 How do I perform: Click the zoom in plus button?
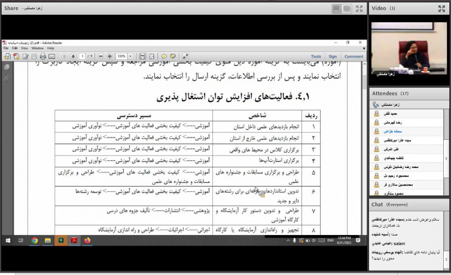click(109, 56)
